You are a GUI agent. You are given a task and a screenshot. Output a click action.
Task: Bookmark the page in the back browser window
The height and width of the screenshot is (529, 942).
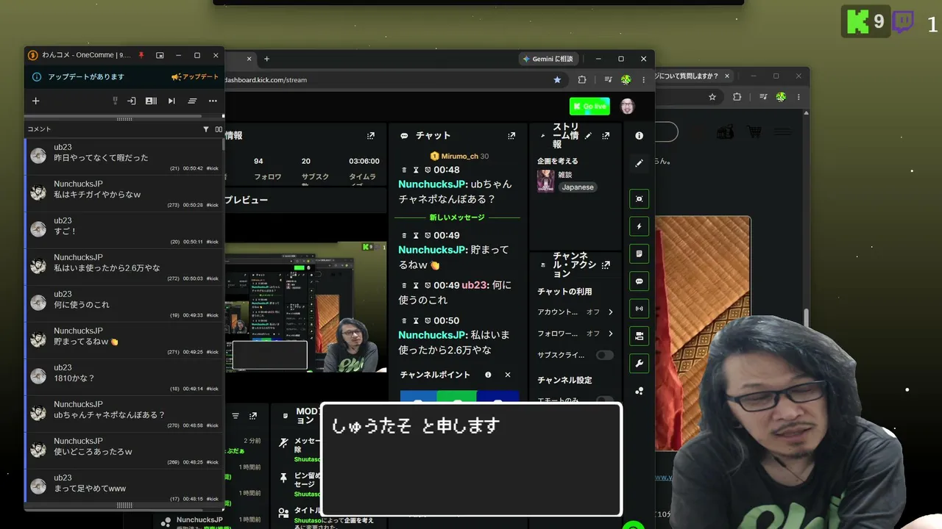(x=712, y=97)
